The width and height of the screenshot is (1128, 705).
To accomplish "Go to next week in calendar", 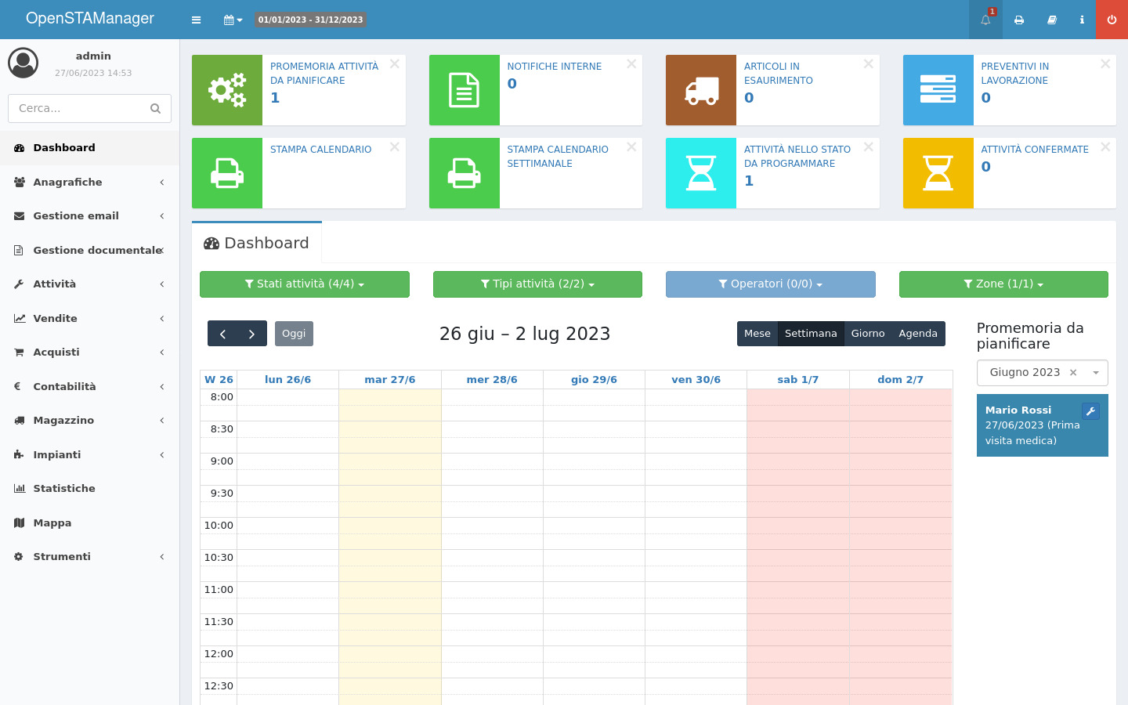I will coord(251,334).
